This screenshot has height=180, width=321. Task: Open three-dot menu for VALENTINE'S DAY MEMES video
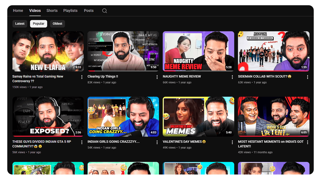click(232, 142)
